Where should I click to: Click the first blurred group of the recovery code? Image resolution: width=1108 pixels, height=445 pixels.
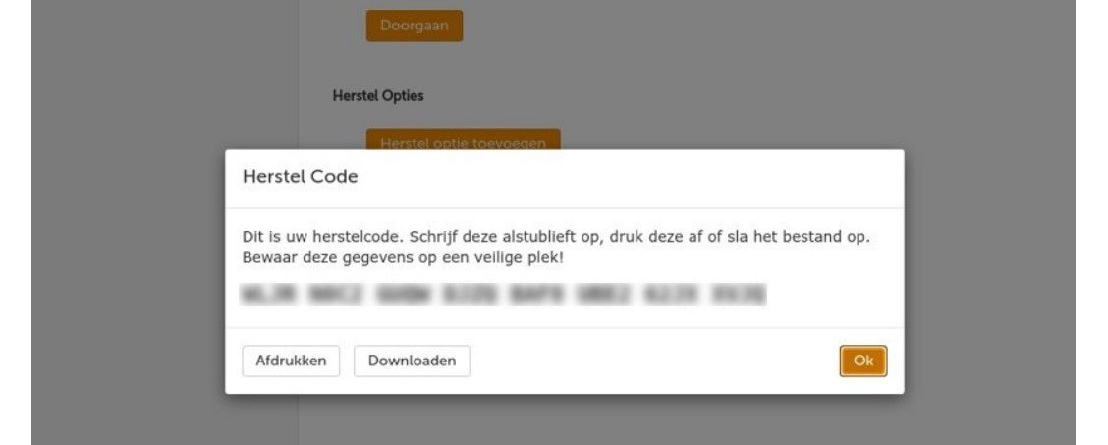pos(267,294)
